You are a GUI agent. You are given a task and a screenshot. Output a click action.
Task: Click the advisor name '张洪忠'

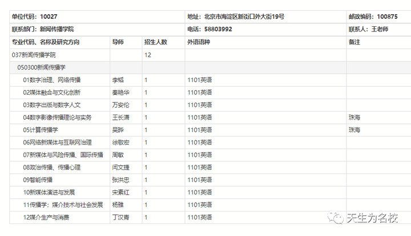pyautogui.click(x=120, y=180)
